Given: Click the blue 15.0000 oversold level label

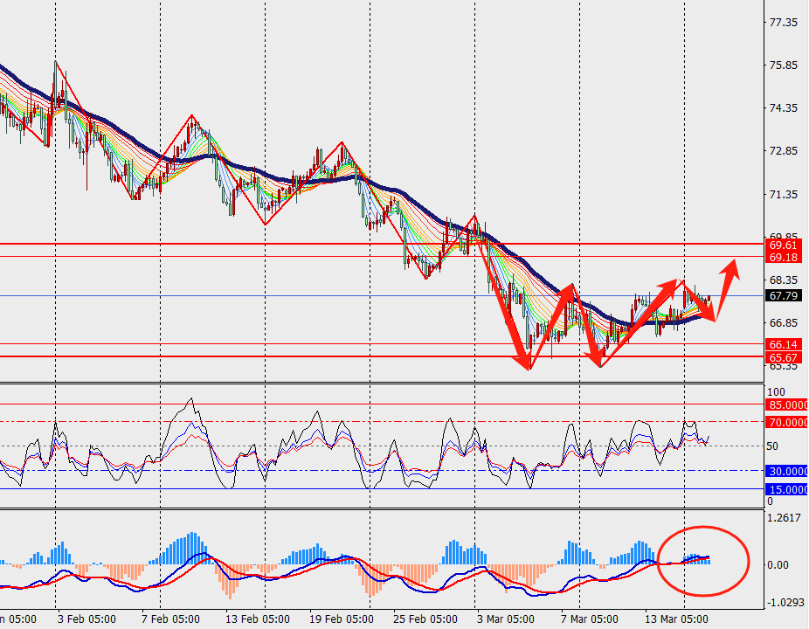Looking at the screenshot, I should pyautogui.click(x=786, y=490).
